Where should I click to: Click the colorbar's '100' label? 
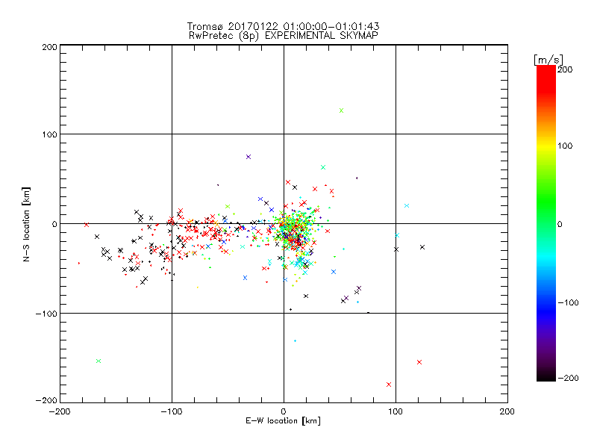coord(565,146)
